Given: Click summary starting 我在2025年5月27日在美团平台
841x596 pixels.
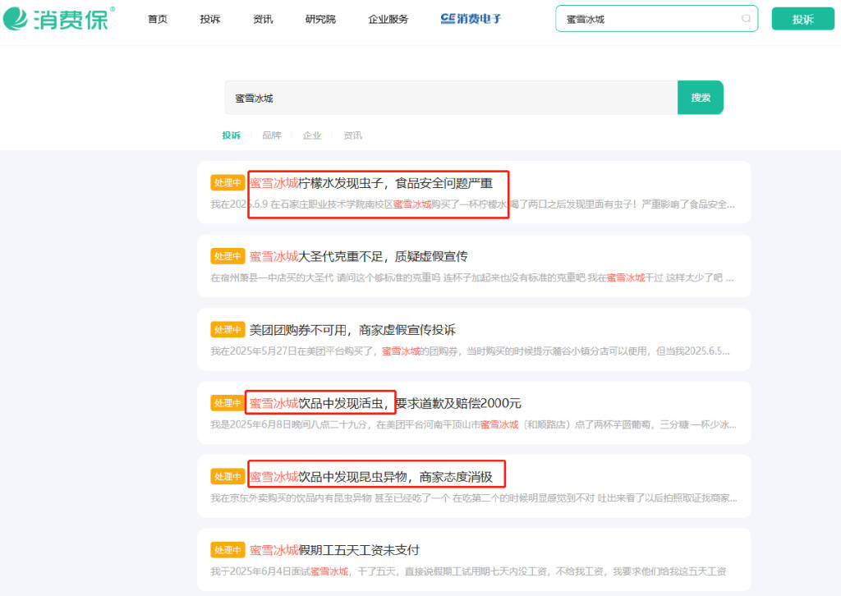Looking at the screenshot, I should (470, 351).
